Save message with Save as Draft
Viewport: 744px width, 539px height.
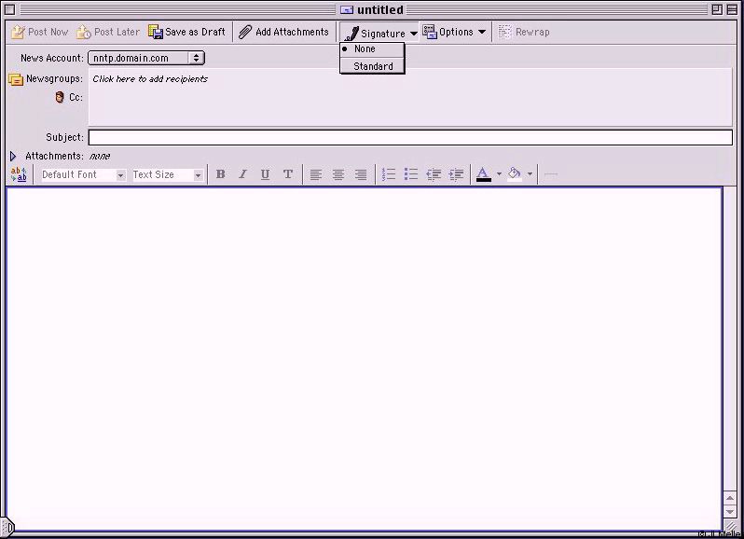[187, 32]
